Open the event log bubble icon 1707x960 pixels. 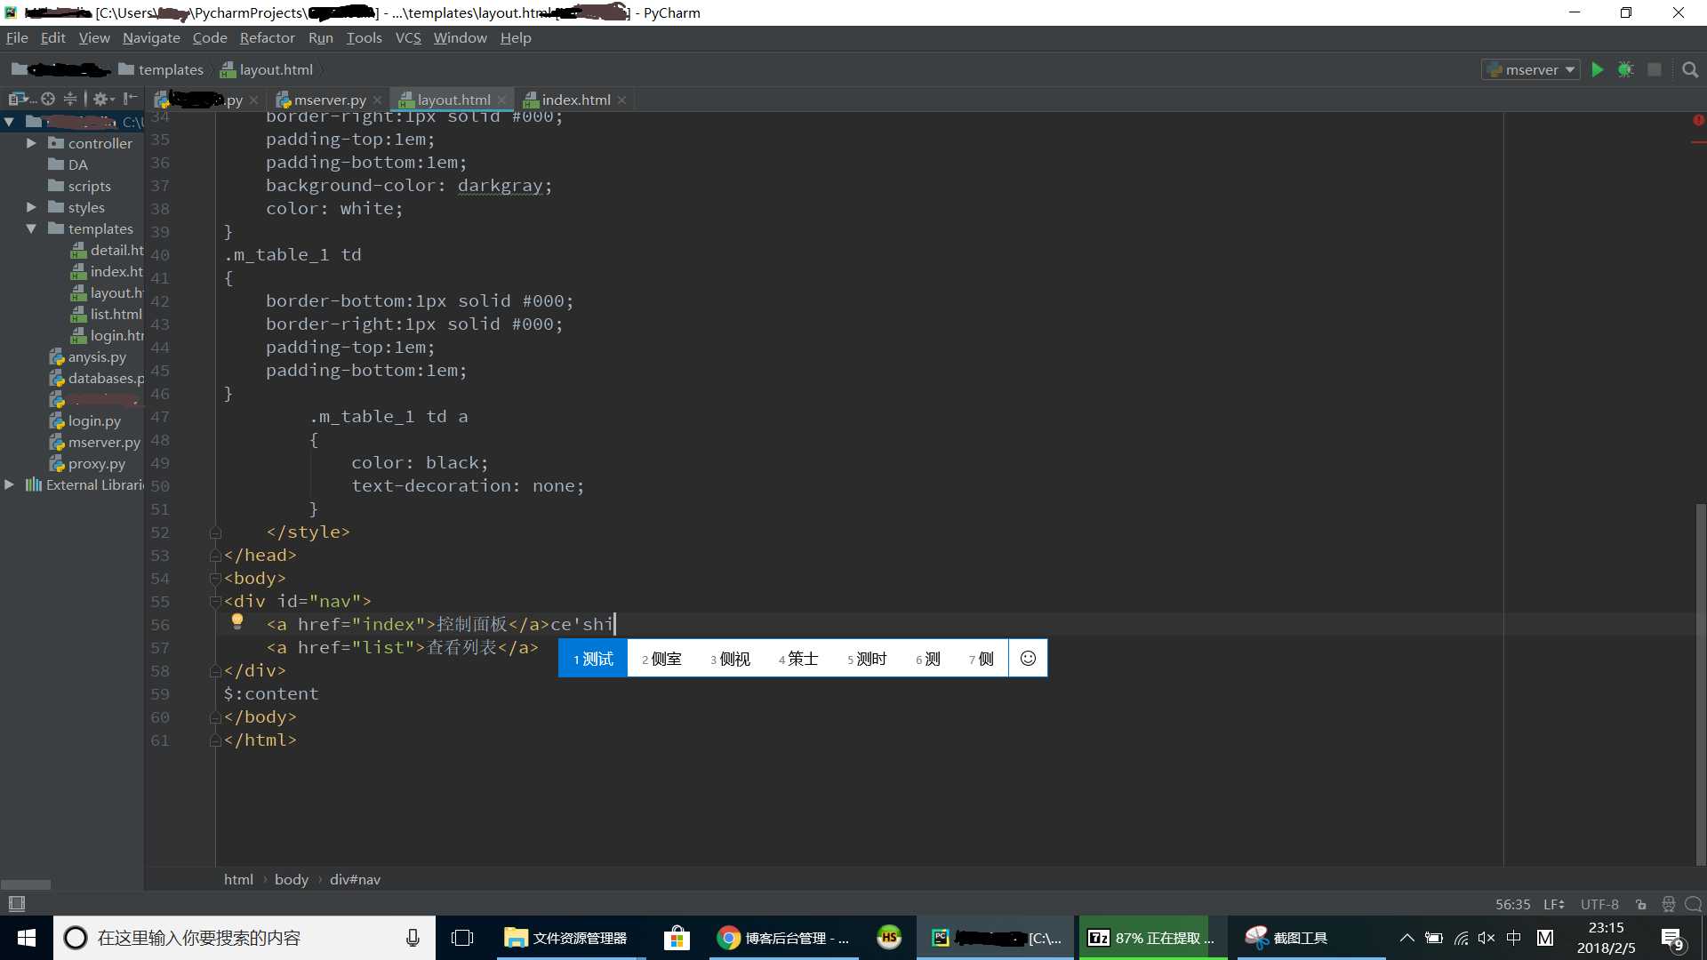tap(1693, 904)
